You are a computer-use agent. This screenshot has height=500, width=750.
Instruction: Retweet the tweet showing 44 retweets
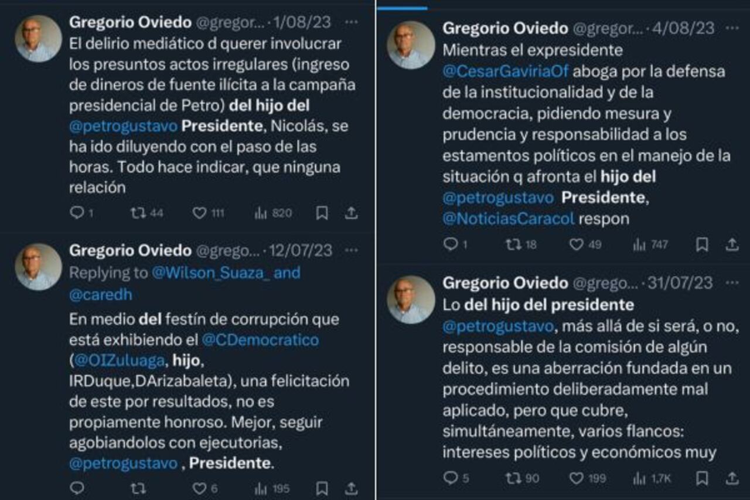tap(140, 213)
